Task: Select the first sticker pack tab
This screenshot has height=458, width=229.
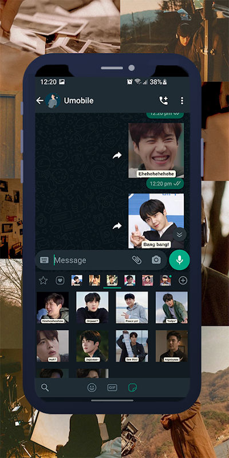Action: pos(77,281)
